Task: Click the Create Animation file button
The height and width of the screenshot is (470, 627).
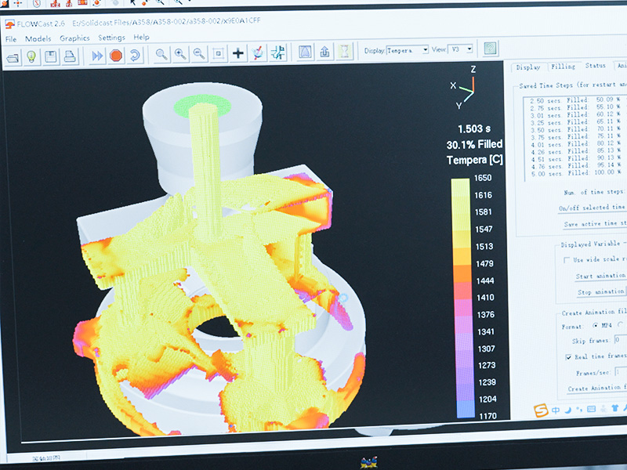Action: click(x=596, y=388)
